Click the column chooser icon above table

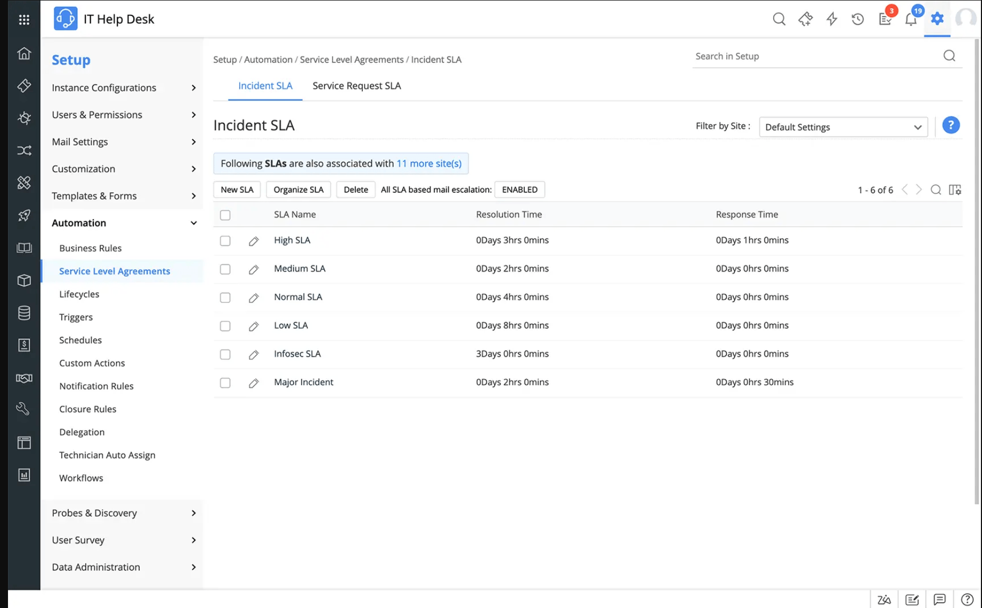[x=955, y=190]
